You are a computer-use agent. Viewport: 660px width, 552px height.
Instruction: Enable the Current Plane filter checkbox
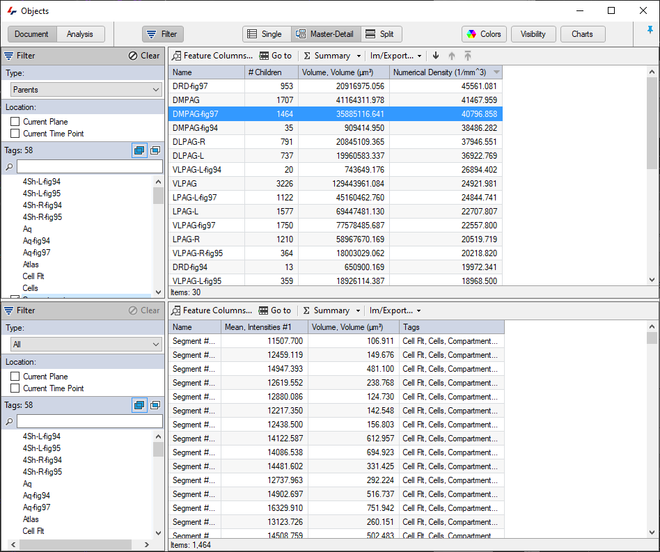[15, 122]
